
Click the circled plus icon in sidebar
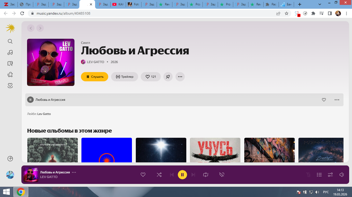10,159
